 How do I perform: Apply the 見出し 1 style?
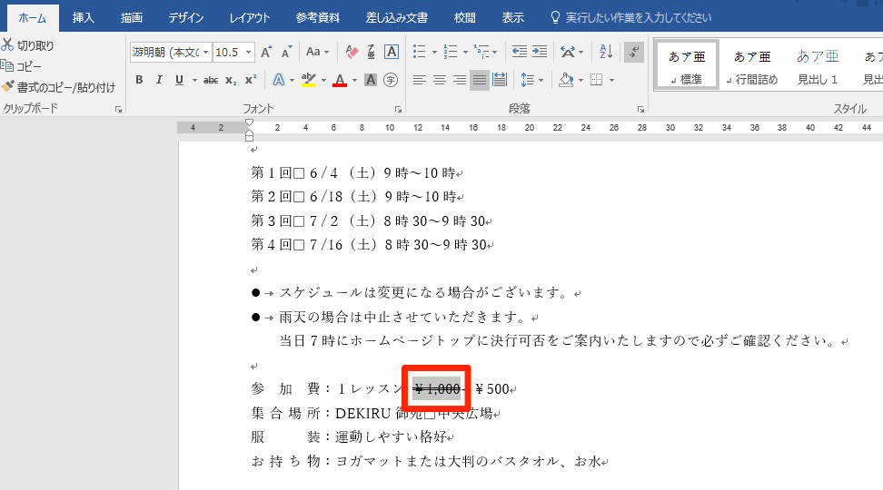click(x=818, y=65)
